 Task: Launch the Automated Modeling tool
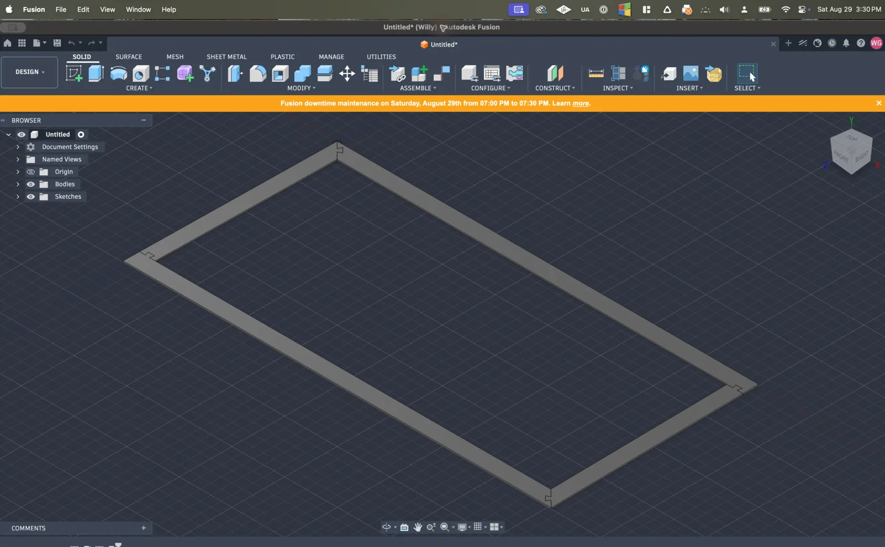pyautogui.click(x=207, y=73)
